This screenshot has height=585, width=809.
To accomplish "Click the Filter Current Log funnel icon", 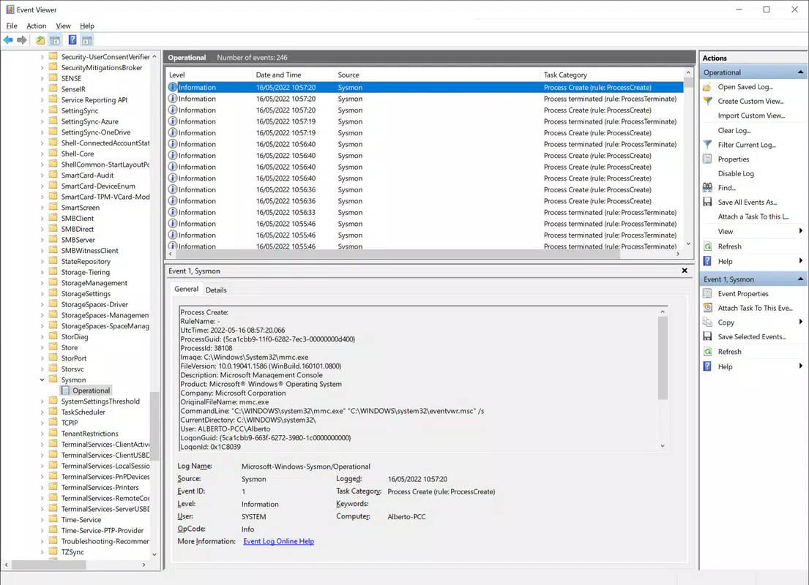I will tap(707, 145).
